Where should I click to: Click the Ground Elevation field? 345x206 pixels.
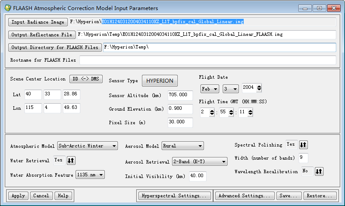(180, 109)
